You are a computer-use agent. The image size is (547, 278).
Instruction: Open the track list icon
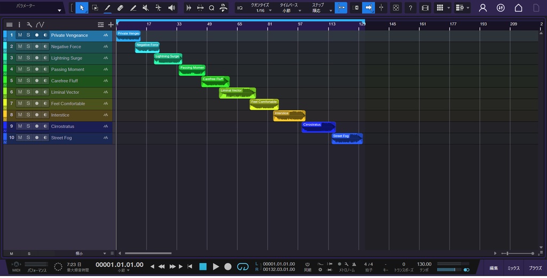[x=10, y=25]
